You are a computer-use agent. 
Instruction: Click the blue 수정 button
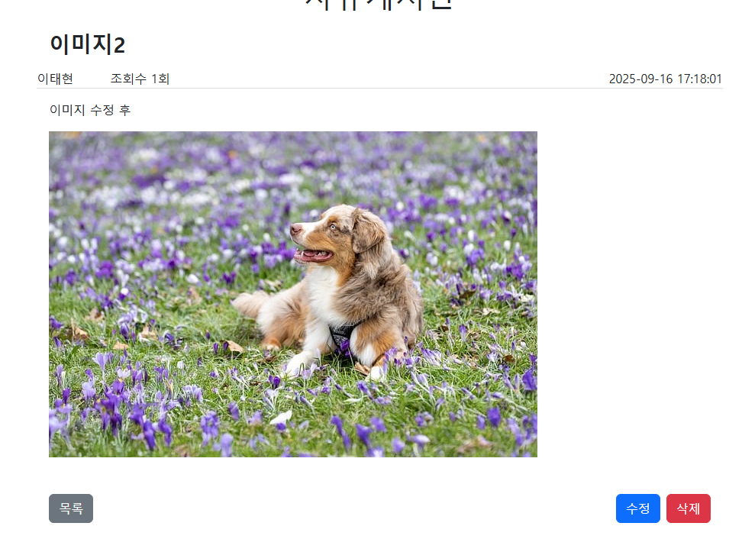click(x=638, y=508)
